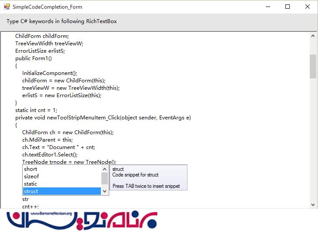Choose "sizeof" from the completion list
This screenshot has width=318, height=231.
pyautogui.click(x=31, y=177)
